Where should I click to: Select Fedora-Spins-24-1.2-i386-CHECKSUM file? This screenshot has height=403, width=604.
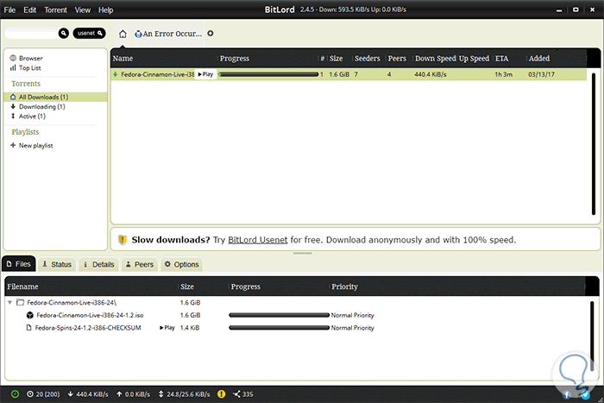88,328
